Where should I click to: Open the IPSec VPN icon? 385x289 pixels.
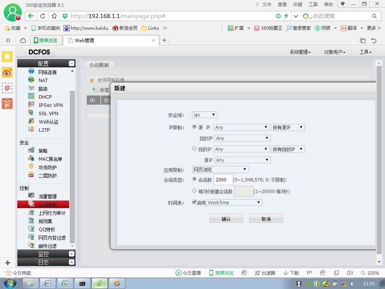[x=31, y=105]
